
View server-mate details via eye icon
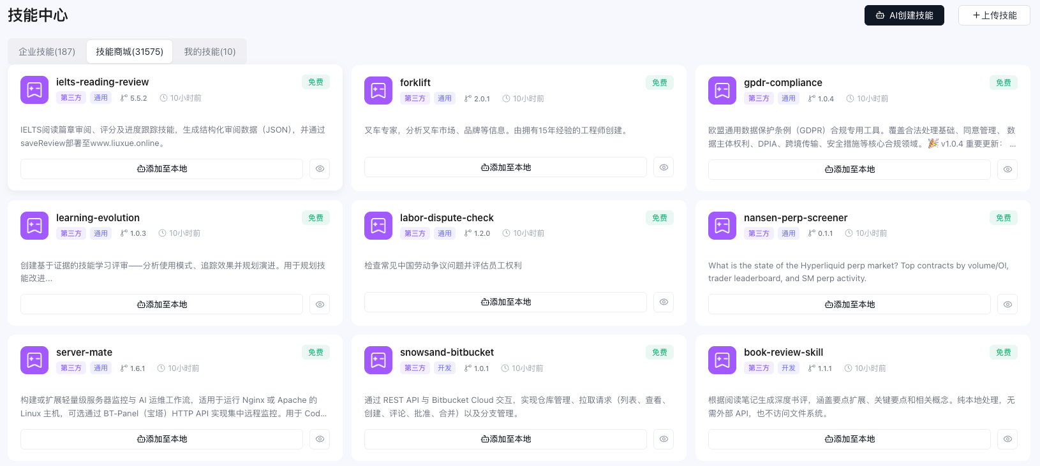(320, 439)
